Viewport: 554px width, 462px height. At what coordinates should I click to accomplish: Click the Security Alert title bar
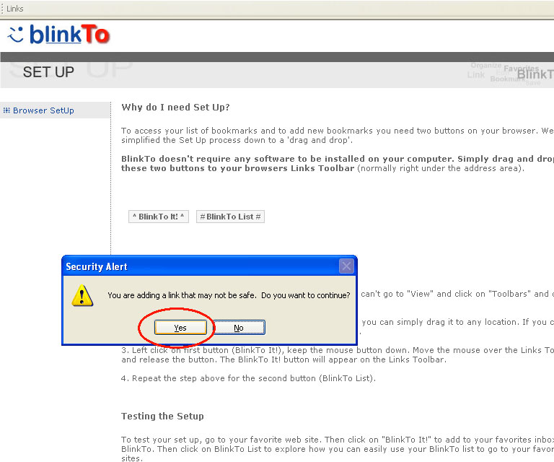[x=200, y=266]
